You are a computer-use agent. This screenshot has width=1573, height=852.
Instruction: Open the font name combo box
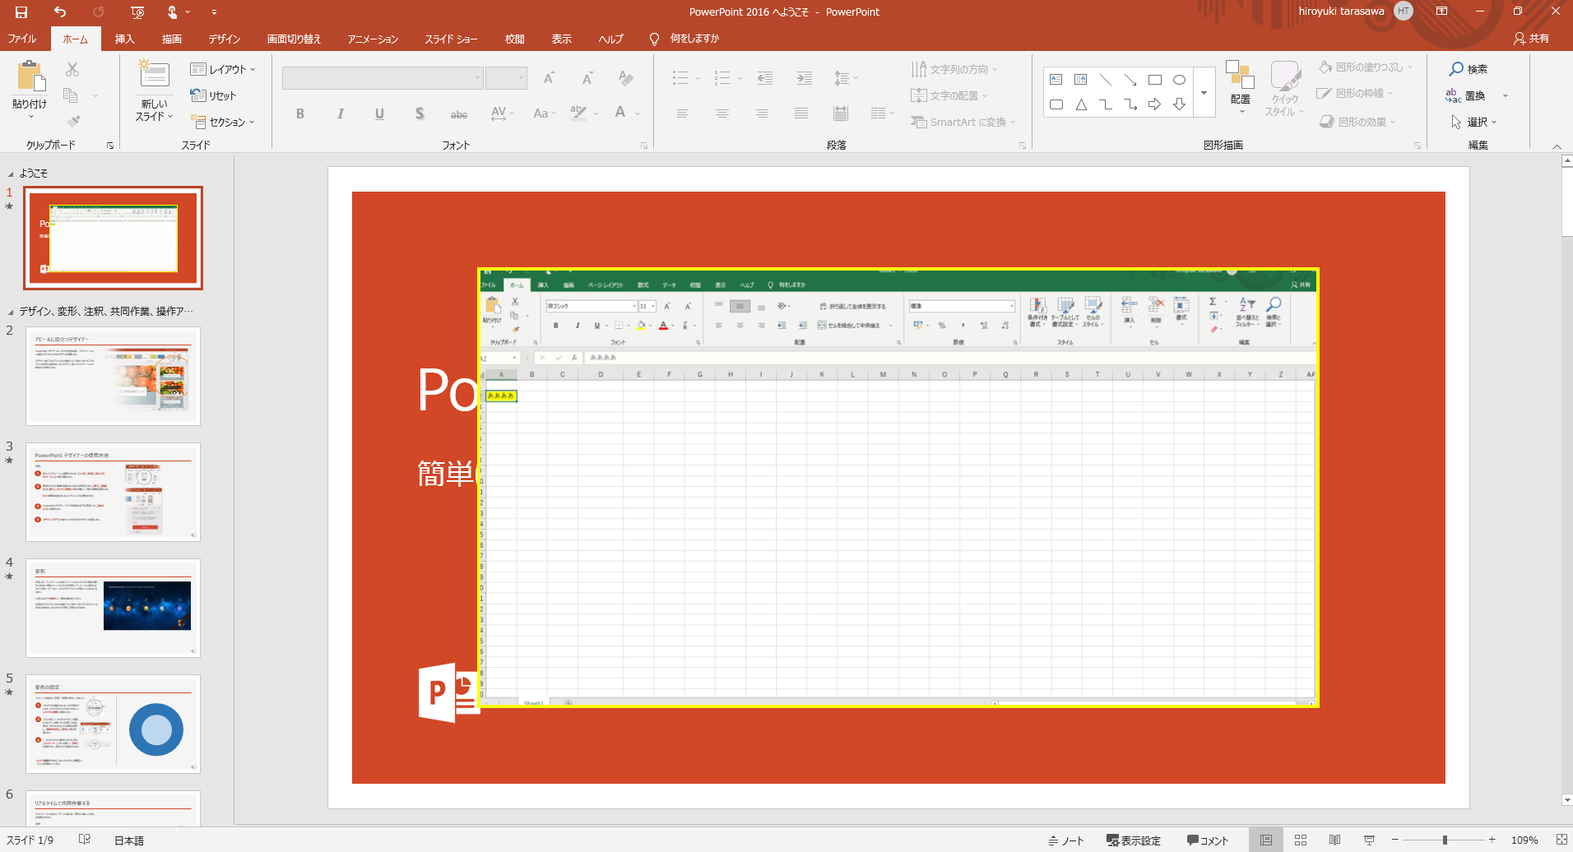pyautogui.click(x=383, y=78)
